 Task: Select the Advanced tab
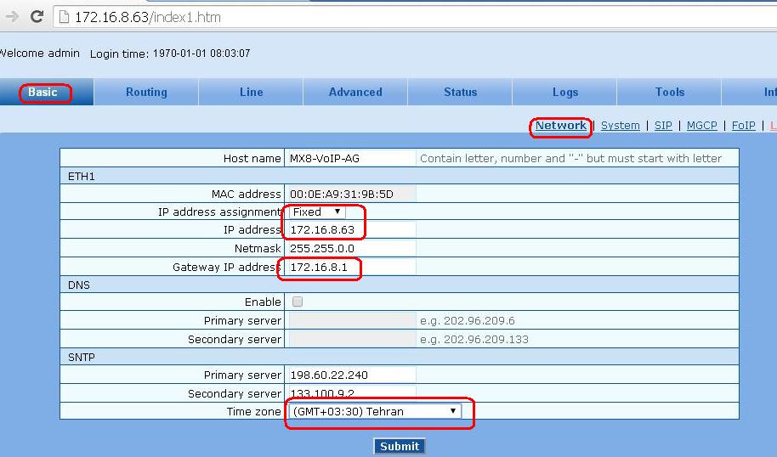tap(355, 92)
